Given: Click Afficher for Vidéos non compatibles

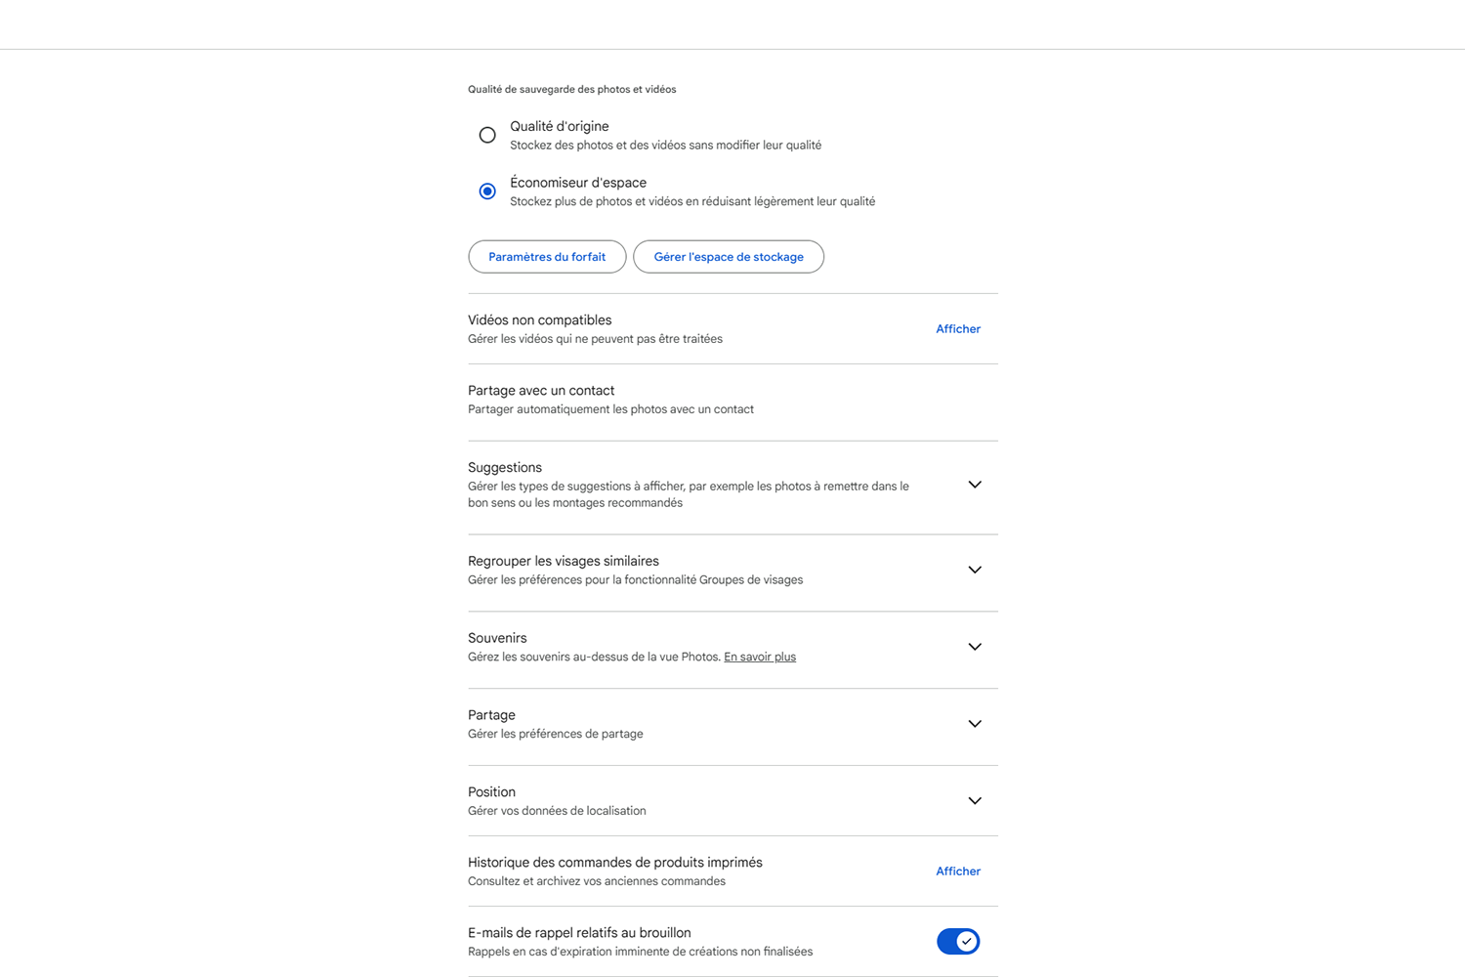Looking at the screenshot, I should tap(957, 329).
